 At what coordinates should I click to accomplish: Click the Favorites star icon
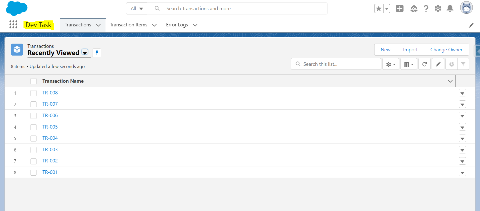[x=378, y=8]
